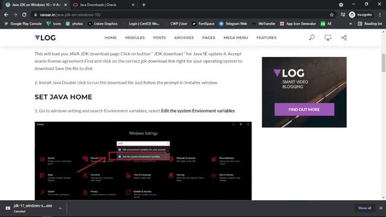Open App Icon Generator bookmark
Image resolution: width=386 pixels, height=217 pixels.
coord(298,24)
